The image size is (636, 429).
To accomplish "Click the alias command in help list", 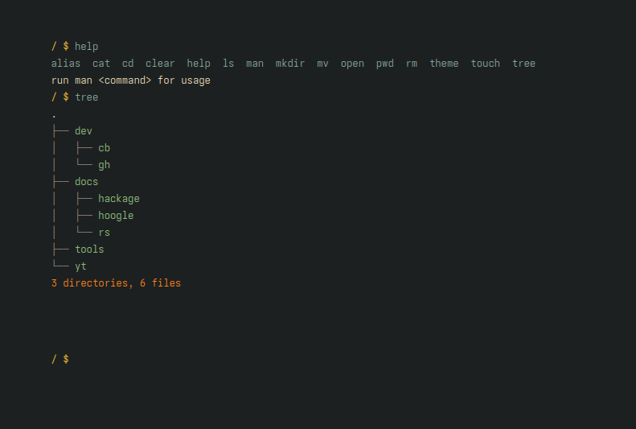I will click(66, 64).
